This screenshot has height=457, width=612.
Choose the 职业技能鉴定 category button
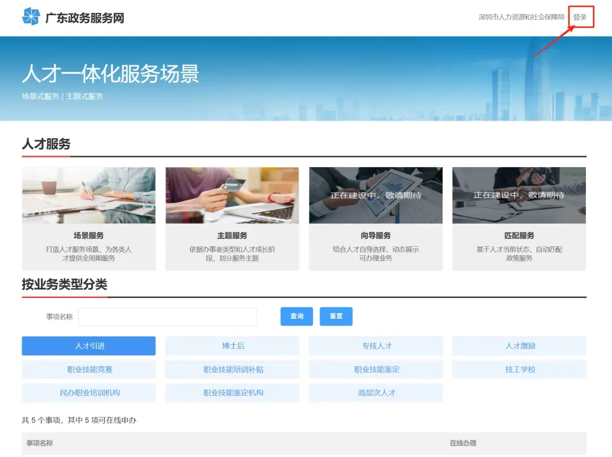376,369
